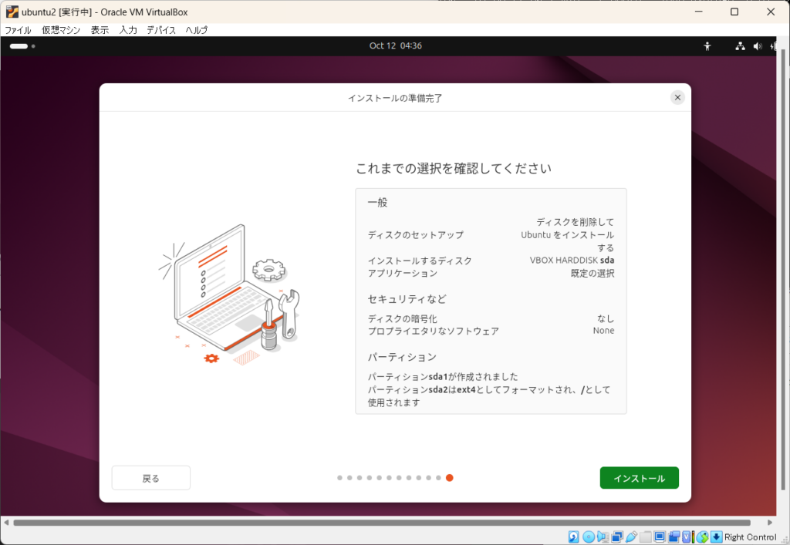Click the first gray progress dot
Viewport: 790px width, 545px height.
tap(339, 478)
